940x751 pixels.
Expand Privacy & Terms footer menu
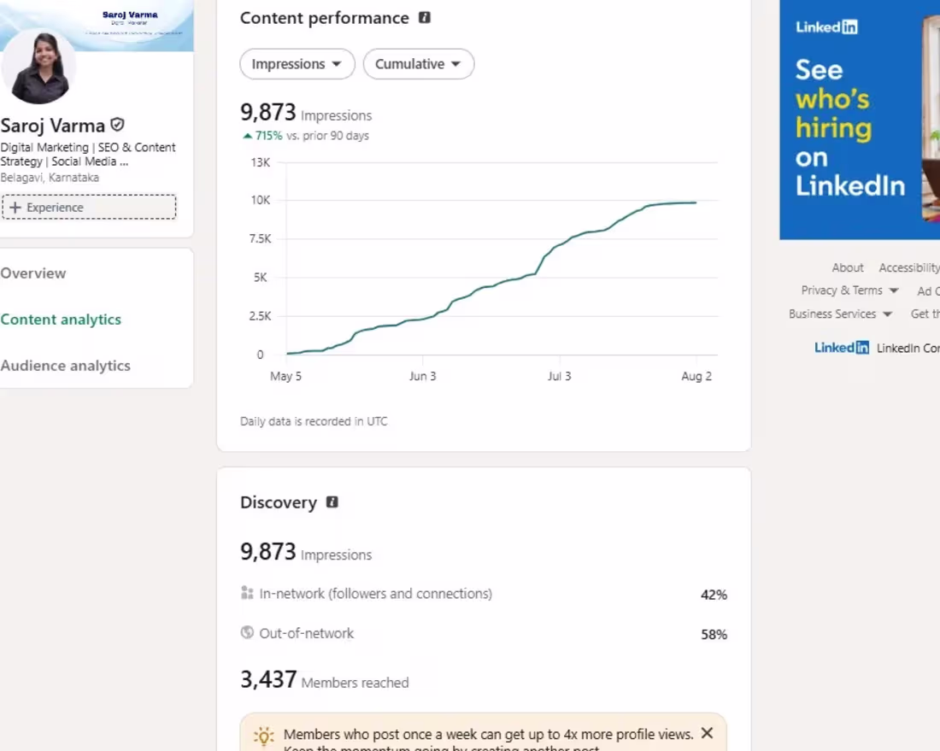[849, 290]
